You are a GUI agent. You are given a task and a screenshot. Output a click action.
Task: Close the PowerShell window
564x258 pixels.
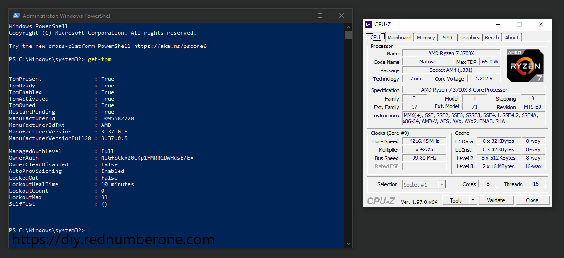342,16
